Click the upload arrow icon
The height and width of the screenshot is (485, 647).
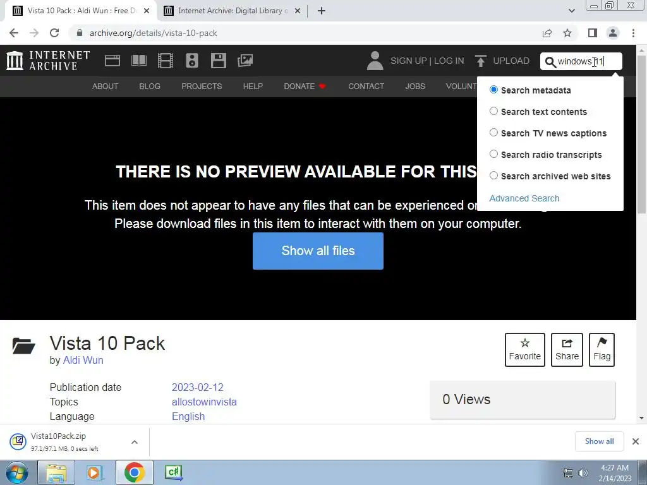pos(480,61)
